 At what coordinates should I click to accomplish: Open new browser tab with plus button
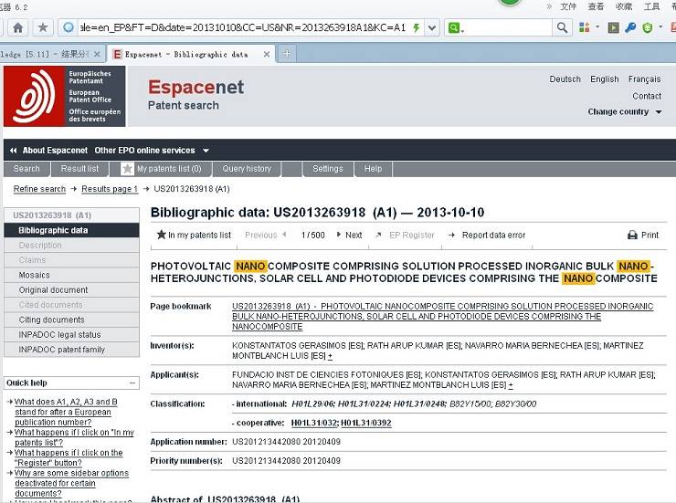pyautogui.click(x=287, y=54)
